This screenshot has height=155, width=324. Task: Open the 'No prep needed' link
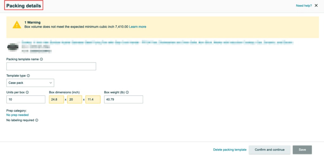(17, 115)
